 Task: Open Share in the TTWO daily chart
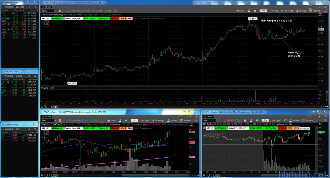(111, 121)
